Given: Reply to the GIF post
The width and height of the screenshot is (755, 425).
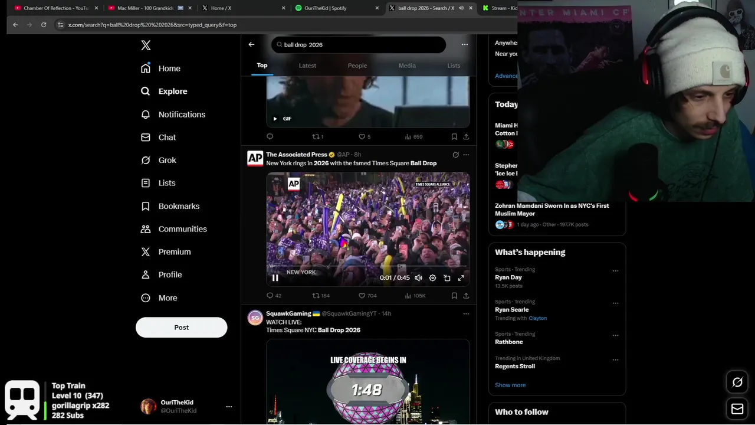Looking at the screenshot, I should coord(270,137).
